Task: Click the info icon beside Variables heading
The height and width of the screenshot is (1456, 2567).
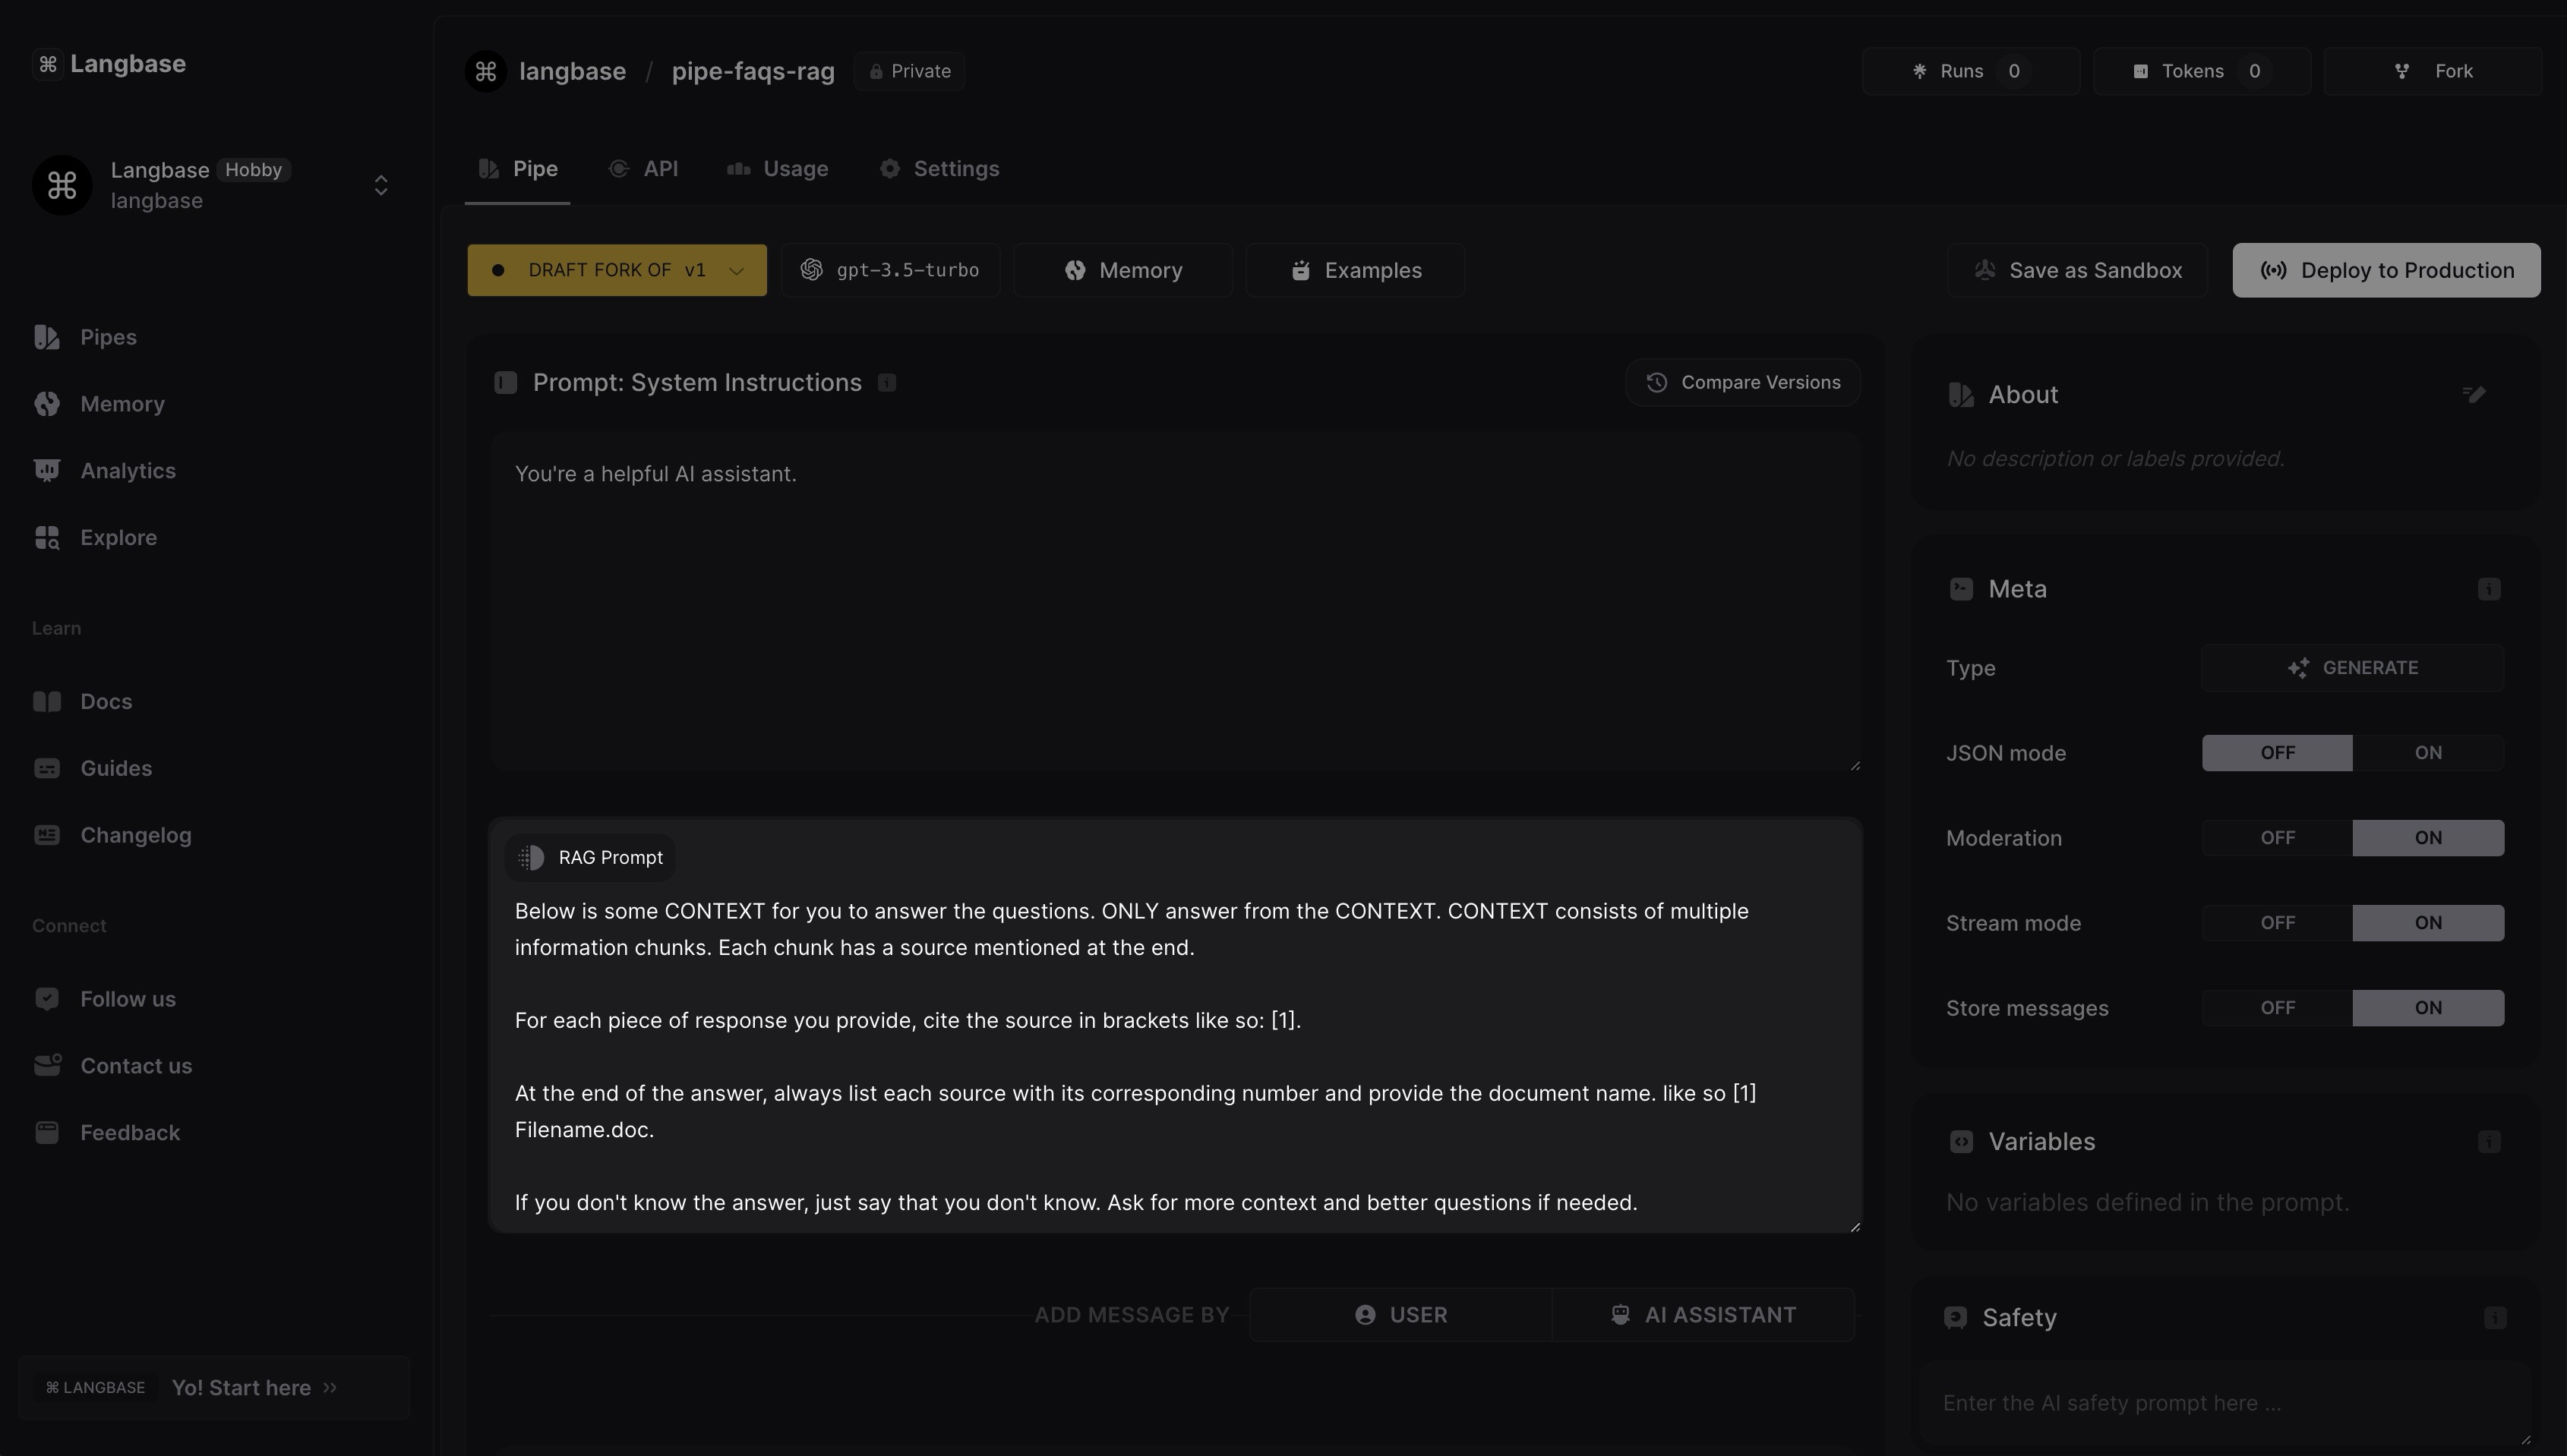Action: (x=2489, y=1142)
